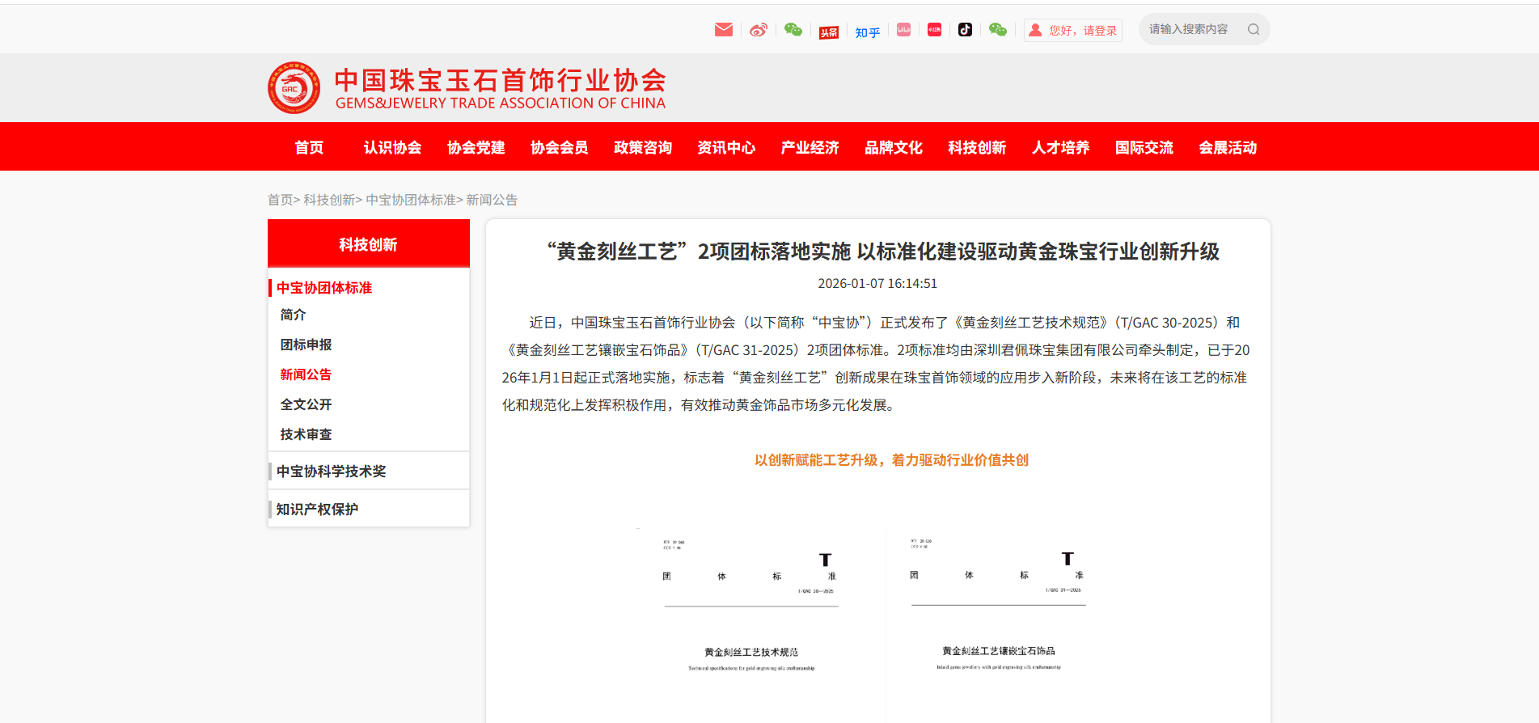
Task: Click the date 2026-01-07 16:14:51
Action: [x=877, y=284]
